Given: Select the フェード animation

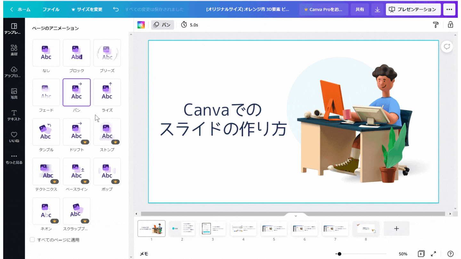Looking at the screenshot, I should pyautogui.click(x=46, y=92).
